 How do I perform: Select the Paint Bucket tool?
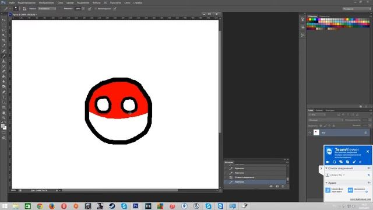click(3, 76)
